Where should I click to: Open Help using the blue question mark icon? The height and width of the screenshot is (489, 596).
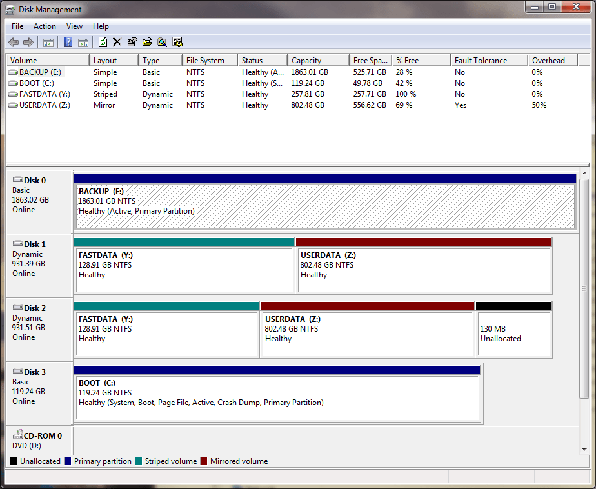[x=67, y=42]
